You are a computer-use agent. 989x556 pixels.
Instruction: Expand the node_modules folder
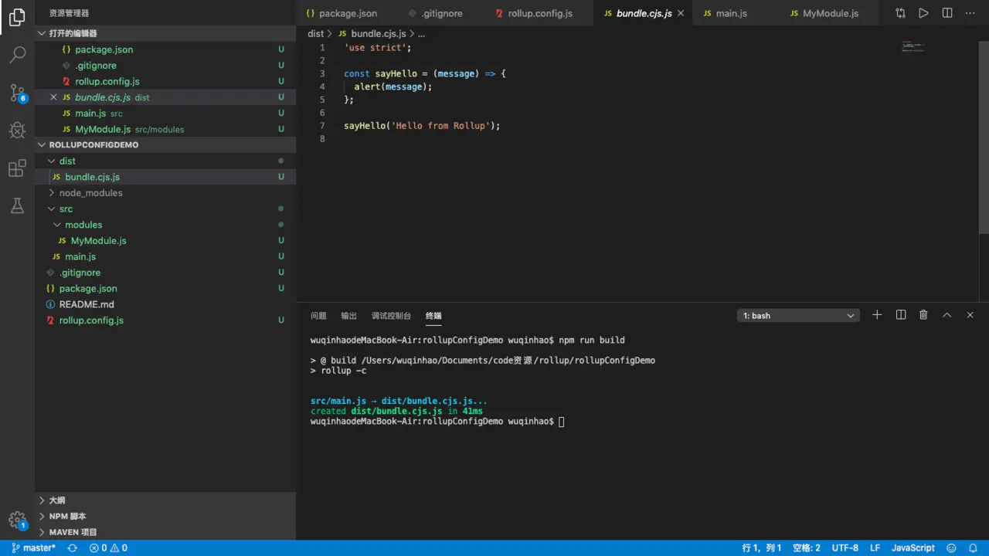click(90, 193)
